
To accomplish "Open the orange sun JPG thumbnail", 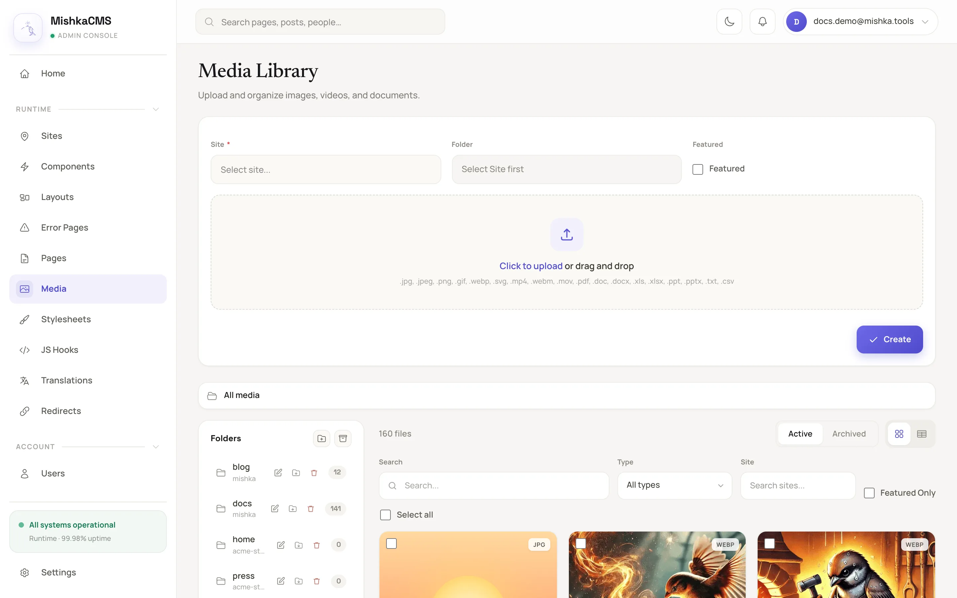I will point(468,565).
